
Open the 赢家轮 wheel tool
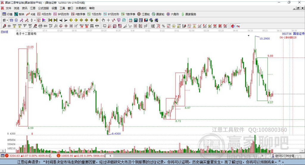point(158,14)
